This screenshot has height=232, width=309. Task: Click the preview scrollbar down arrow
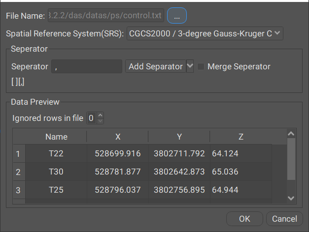pos(291,198)
